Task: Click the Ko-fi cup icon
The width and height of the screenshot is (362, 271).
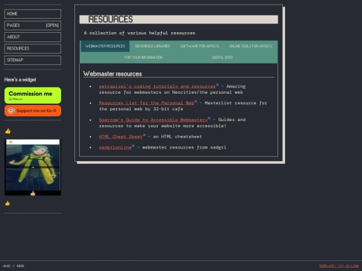Action: point(11,110)
